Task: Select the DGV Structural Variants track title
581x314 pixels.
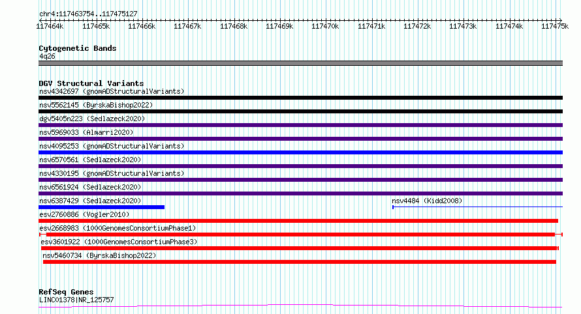Action: pyautogui.click(x=91, y=83)
